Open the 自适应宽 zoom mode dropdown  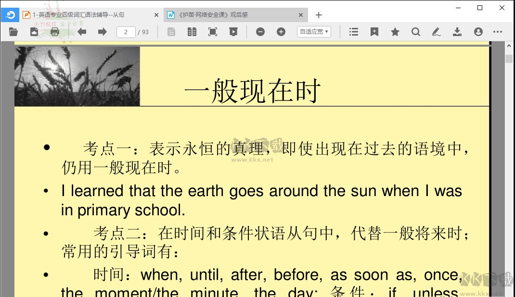[x=314, y=31]
